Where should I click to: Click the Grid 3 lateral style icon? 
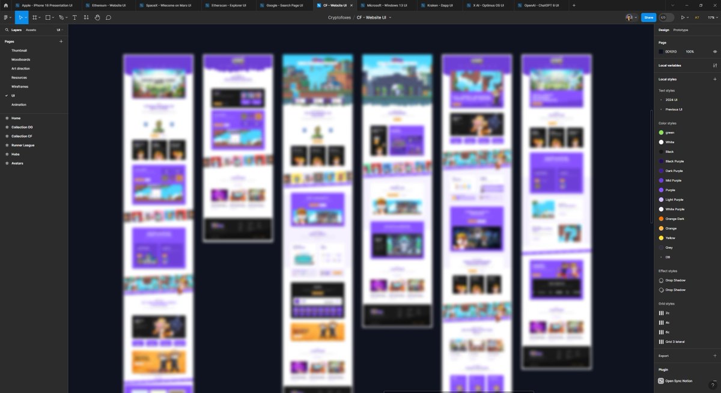[x=661, y=341]
